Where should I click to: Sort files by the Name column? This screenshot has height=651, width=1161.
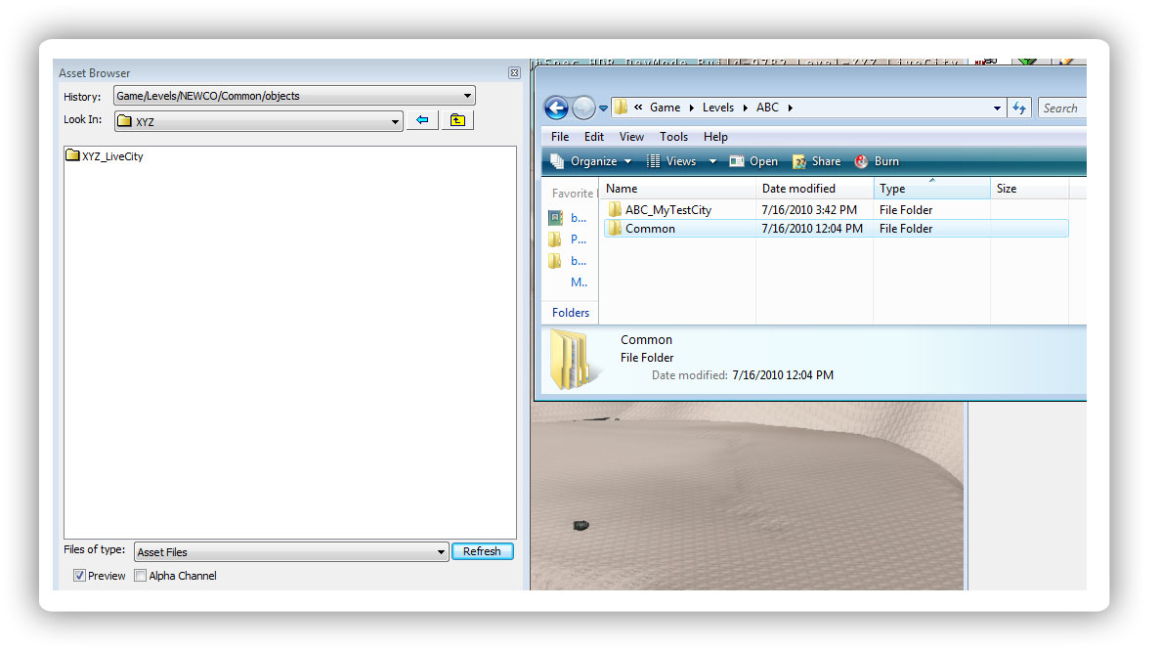(x=677, y=189)
